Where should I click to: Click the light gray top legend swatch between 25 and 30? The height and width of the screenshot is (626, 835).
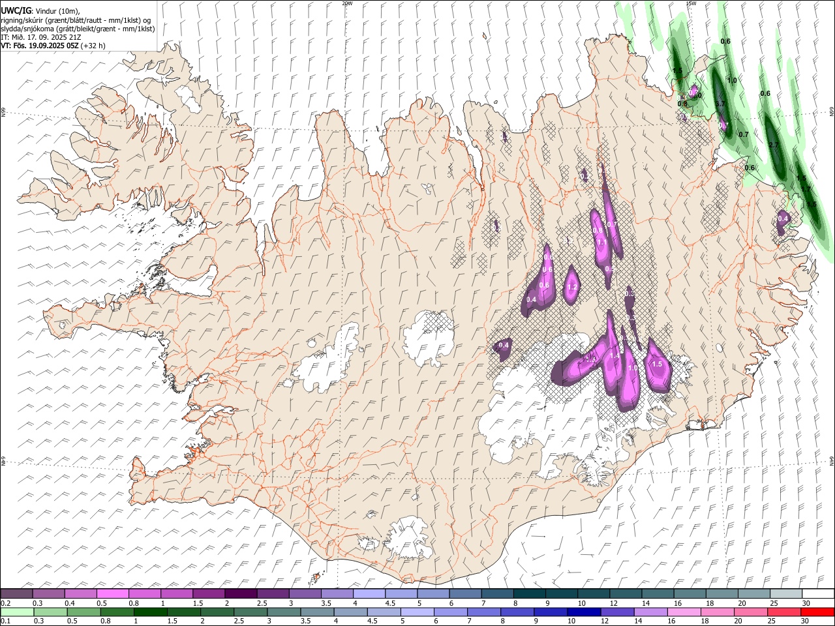pos(786,594)
